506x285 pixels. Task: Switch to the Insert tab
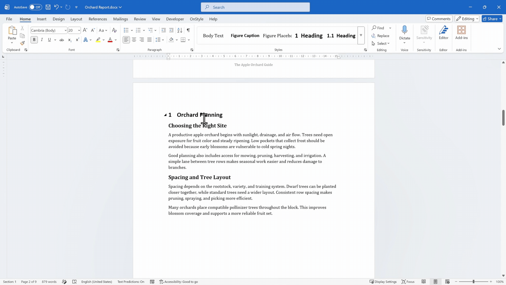pos(42,19)
